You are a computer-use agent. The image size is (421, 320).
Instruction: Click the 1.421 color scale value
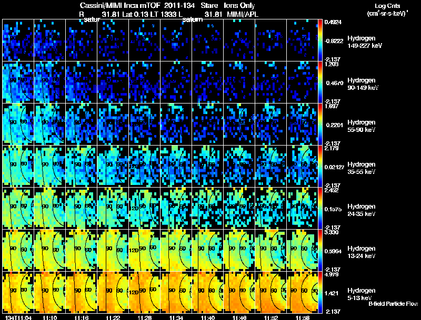pos(332,293)
